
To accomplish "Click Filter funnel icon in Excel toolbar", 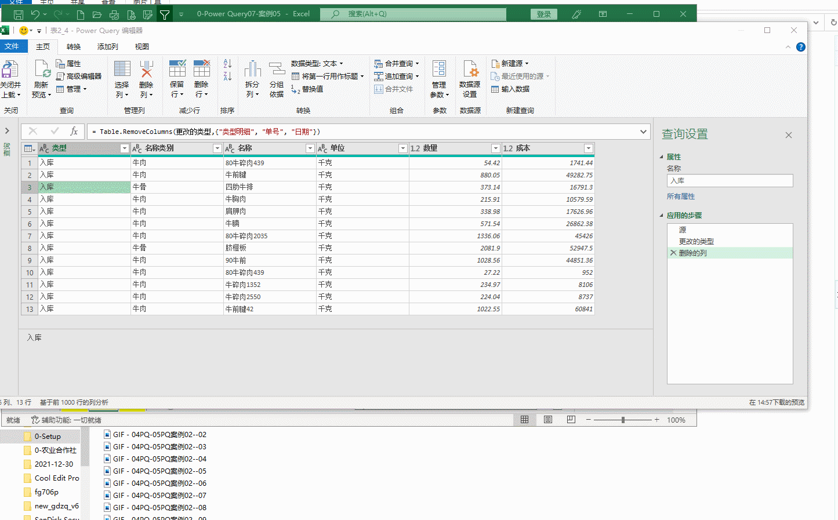I will [x=165, y=14].
